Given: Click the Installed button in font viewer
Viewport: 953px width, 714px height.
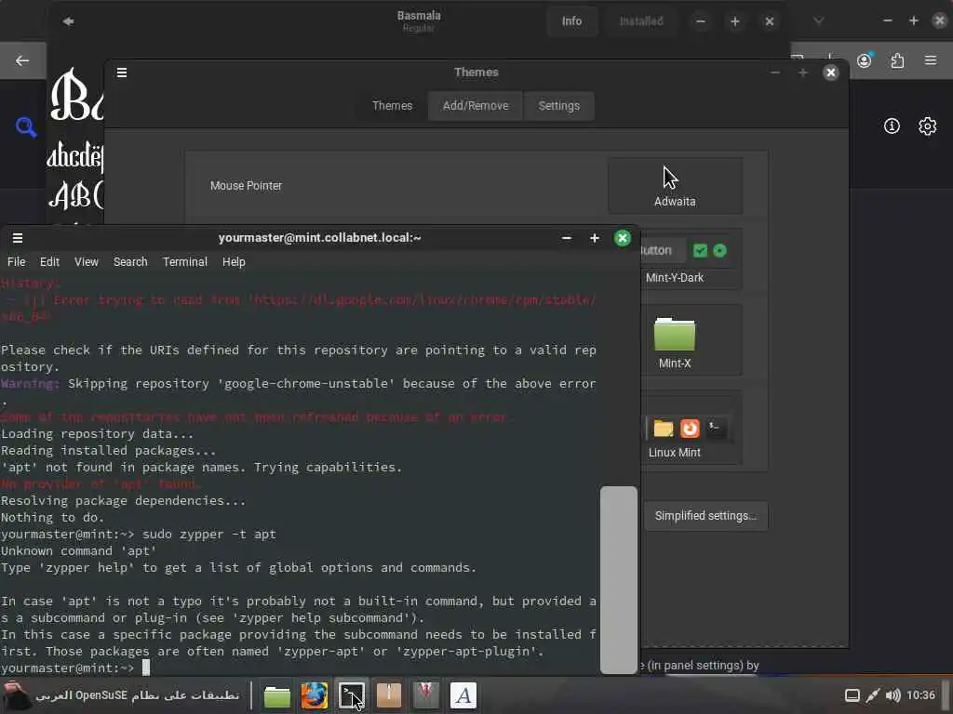Looking at the screenshot, I should (x=640, y=21).
